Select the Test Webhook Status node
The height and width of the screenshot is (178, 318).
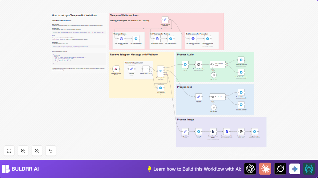coord(171,39)
